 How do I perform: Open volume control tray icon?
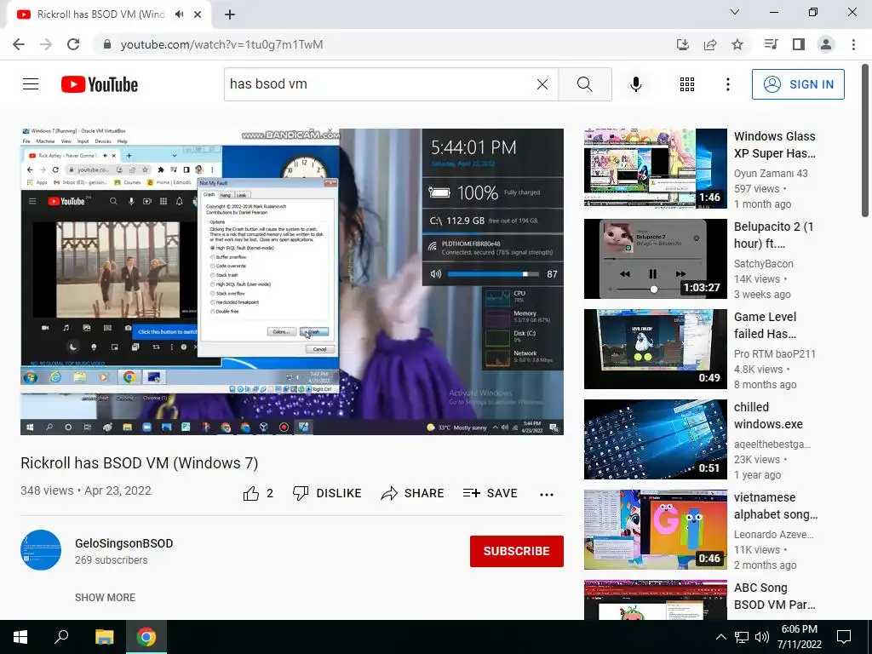(762, 637)
